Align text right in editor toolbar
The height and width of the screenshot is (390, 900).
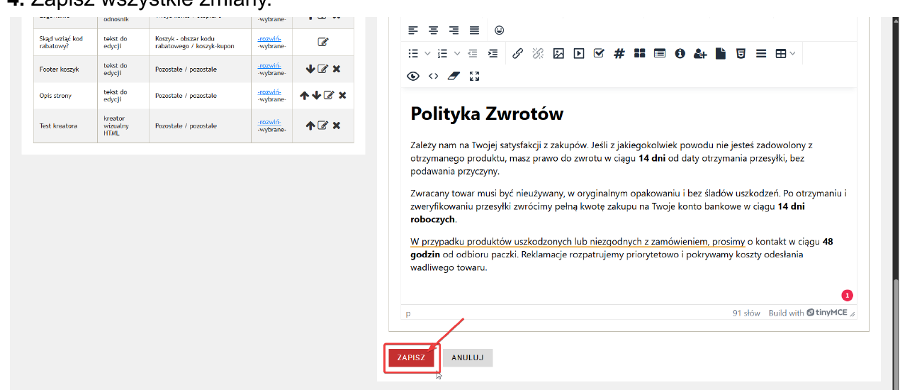coord(454,30)
